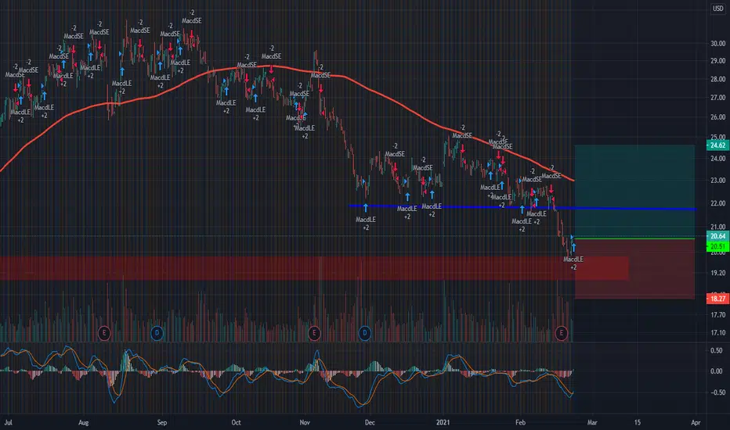Select the blue up arrow above the latest MacdLE label
This screenshot has width=730, height=430.
pos(573,247)
